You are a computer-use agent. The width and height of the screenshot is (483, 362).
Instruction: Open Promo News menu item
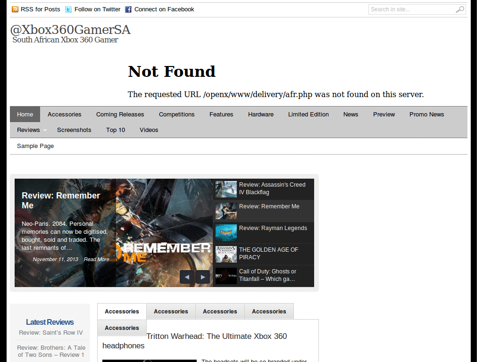426,114
